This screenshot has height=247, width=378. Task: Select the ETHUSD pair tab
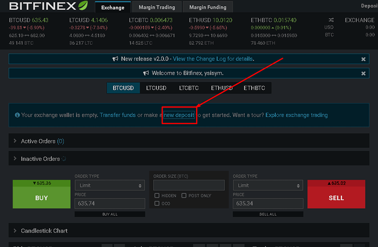222,88
